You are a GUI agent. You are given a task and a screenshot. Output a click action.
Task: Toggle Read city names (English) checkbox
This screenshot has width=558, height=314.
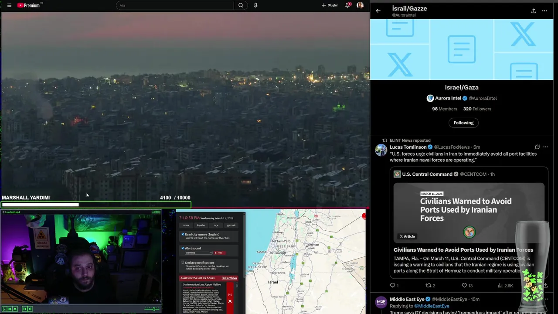tap(183, 234)
